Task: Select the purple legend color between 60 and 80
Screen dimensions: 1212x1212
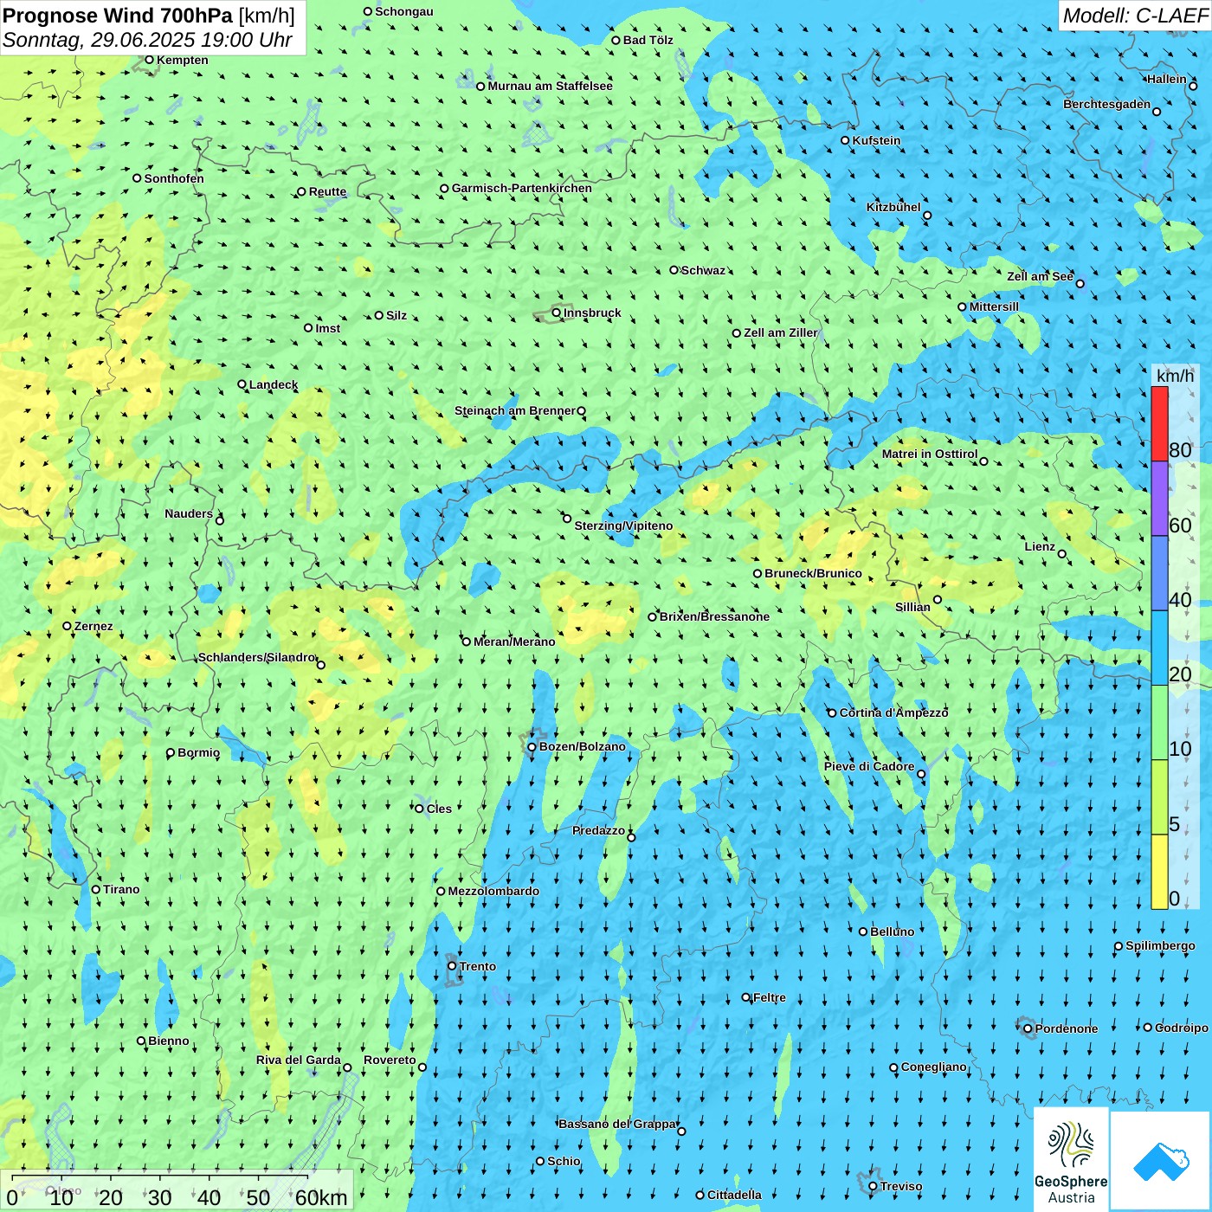Action: point(1159,499)
